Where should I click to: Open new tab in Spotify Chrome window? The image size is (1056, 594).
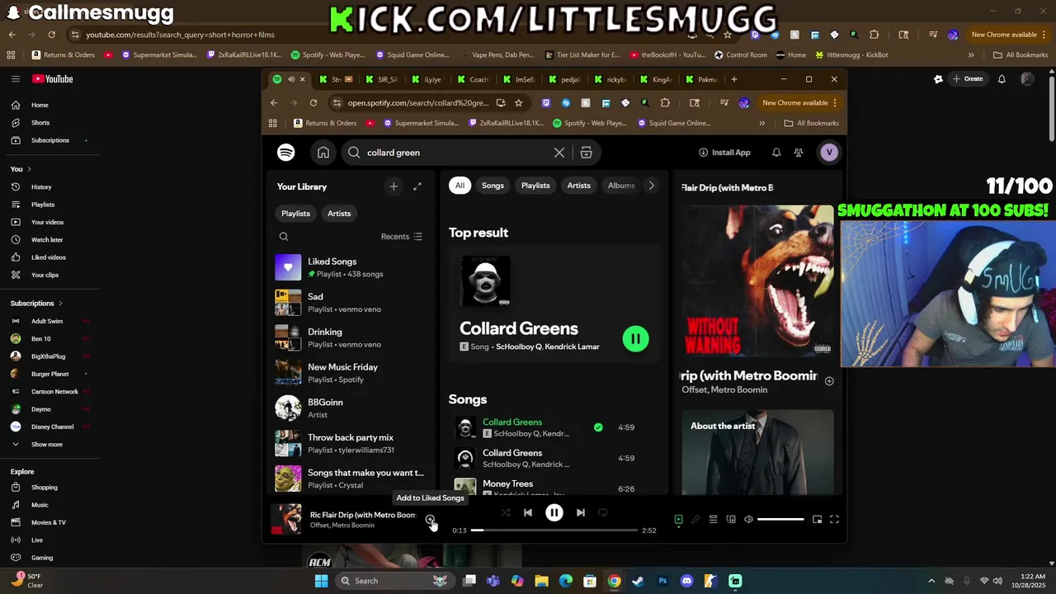pos(733,80)
